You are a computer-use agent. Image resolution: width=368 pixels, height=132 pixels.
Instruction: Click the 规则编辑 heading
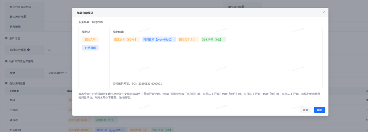118,32
